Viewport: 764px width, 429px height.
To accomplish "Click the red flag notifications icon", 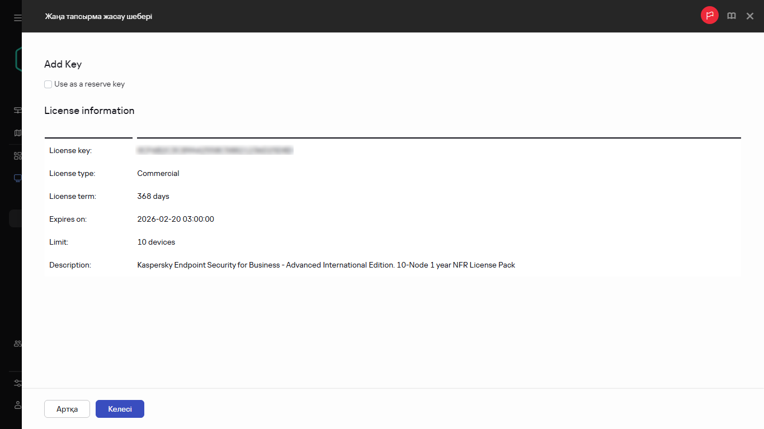I will (x=710, y=16).
